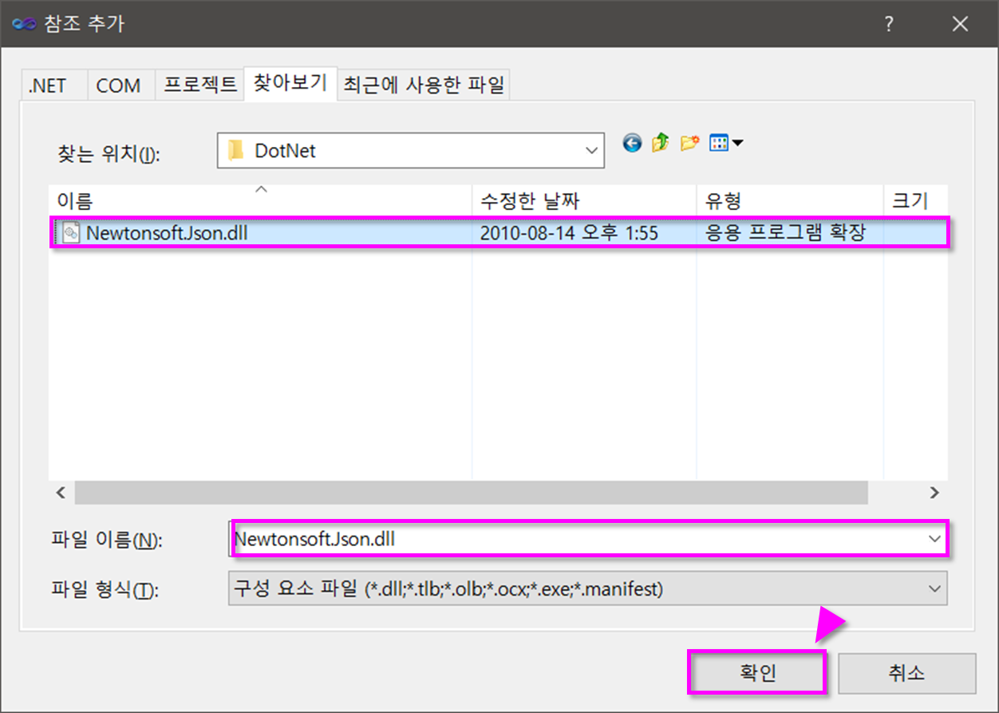Viewport: 999px width, 713px height.
Task: Open the view menu icon
Action: click(x=726, y=143)
